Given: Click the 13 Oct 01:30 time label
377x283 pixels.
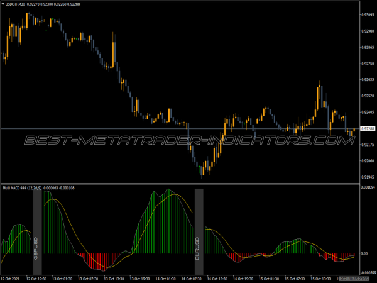Looking at the screenshot, I should [x=62, y=279].
